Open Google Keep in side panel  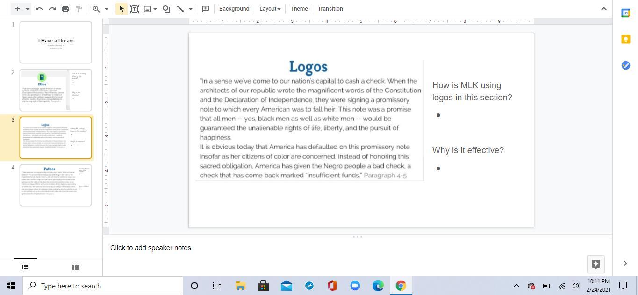tap(625, 39)
